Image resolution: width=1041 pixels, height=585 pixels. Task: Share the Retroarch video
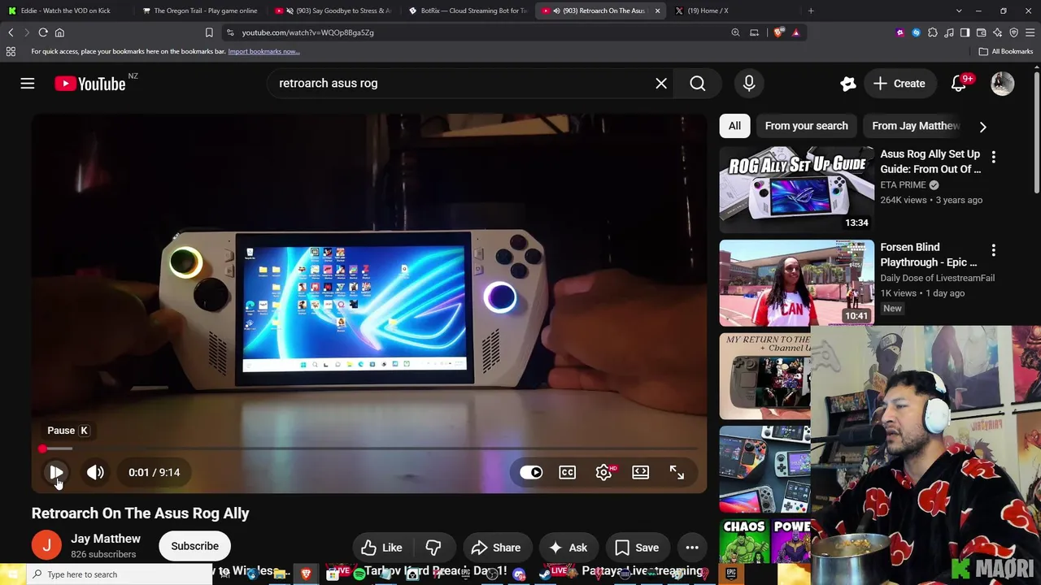pyautogui.click(x=495, y=548)
